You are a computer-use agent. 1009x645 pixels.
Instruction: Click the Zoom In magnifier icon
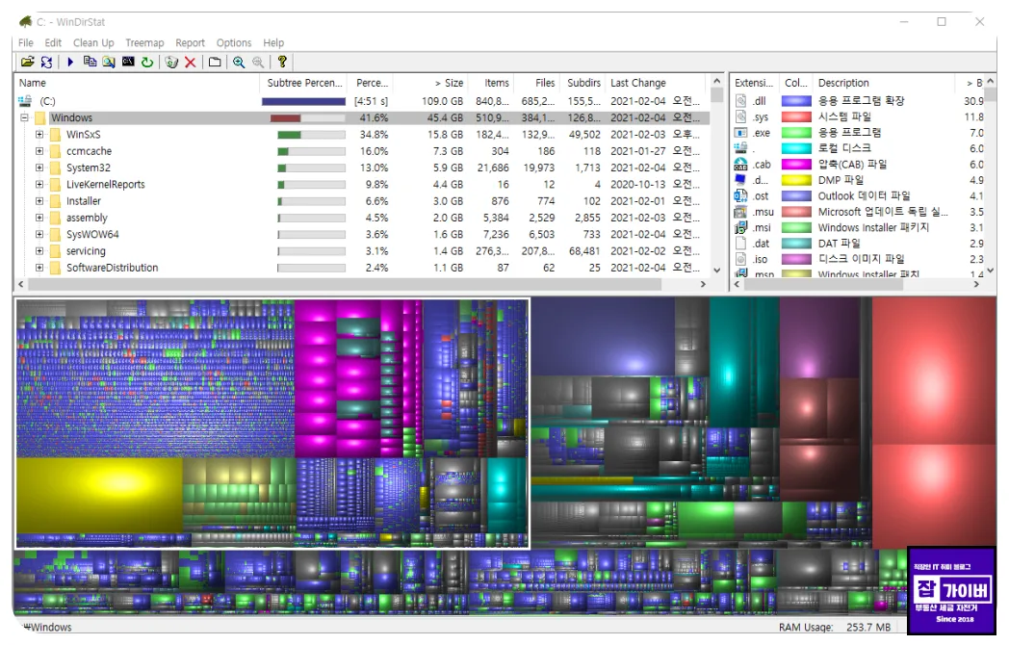239,62
